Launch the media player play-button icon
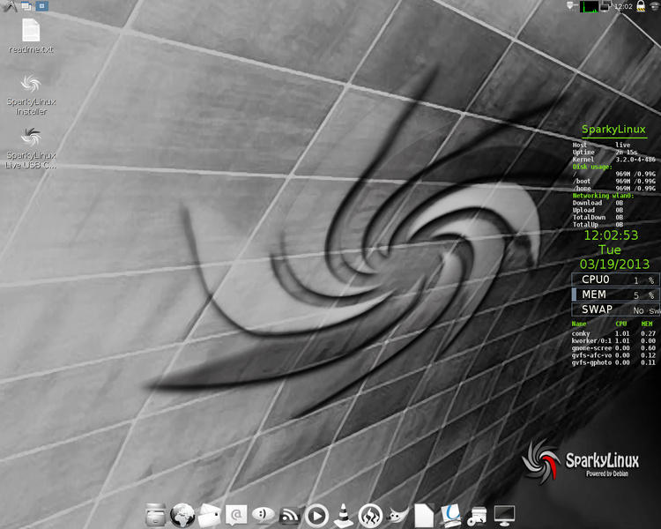 316,516
